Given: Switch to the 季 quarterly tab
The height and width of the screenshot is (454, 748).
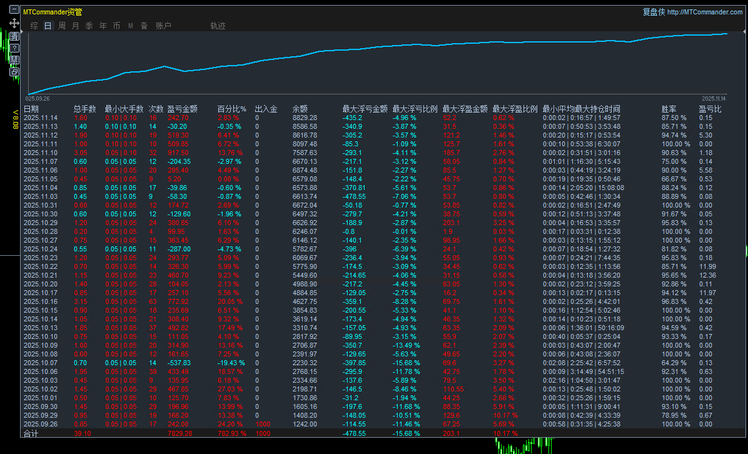Looking at the screenshot, I should pos(89,26).
